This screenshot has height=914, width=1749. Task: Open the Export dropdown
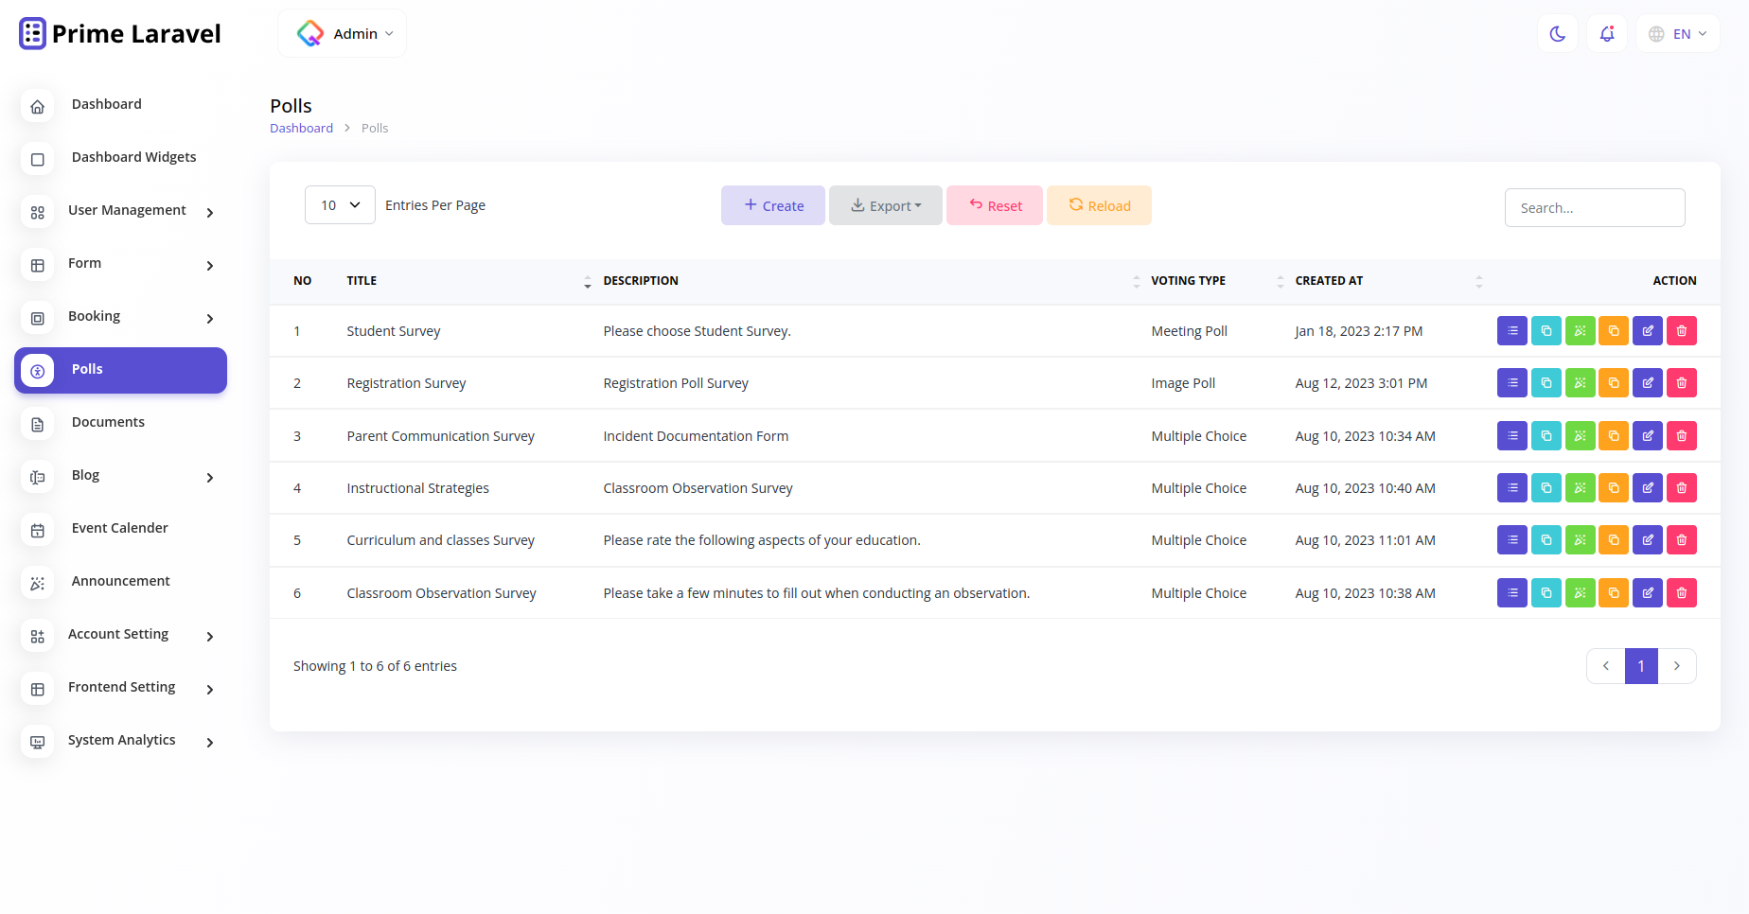point(885,204)
